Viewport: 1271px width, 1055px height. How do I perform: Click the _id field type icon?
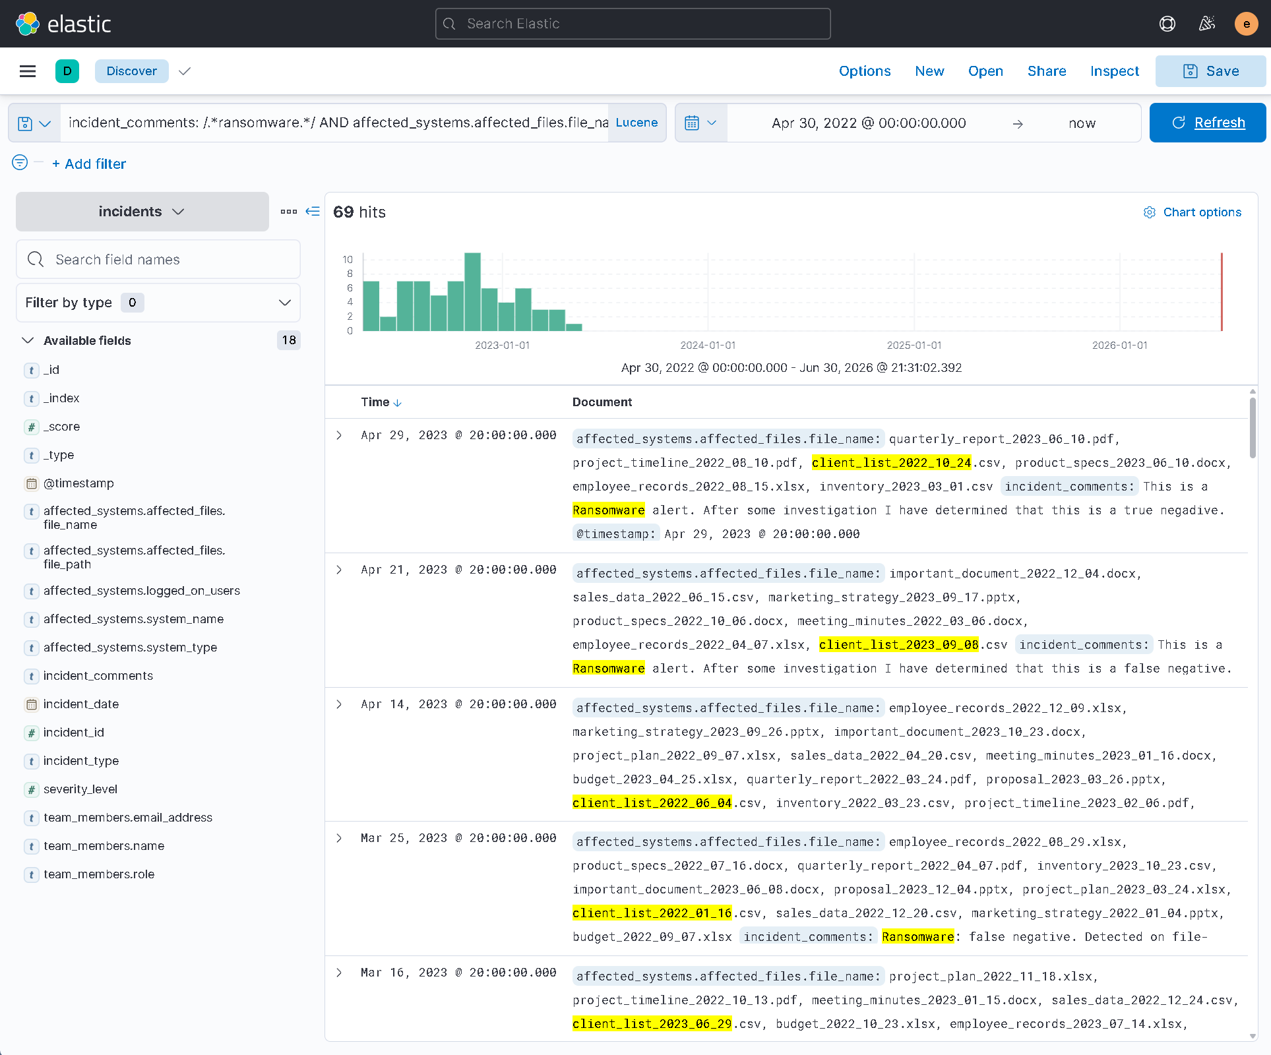pos(31,371)
